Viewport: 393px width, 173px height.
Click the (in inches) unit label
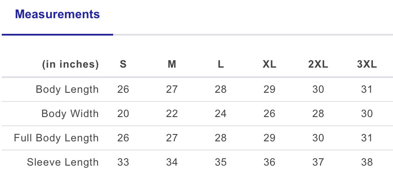[71, 65]
